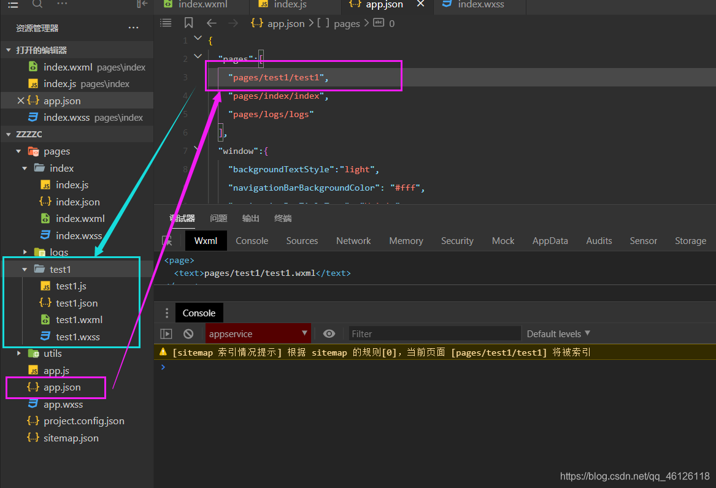Navigate forward with the right arrow
716x488 pixels.
point(233,23)
